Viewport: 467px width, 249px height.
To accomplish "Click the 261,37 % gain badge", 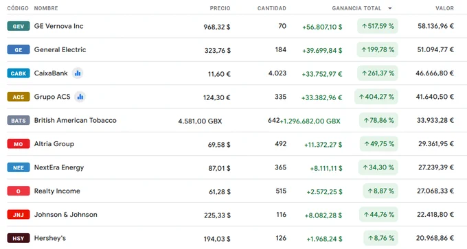I will click(378, 73).
